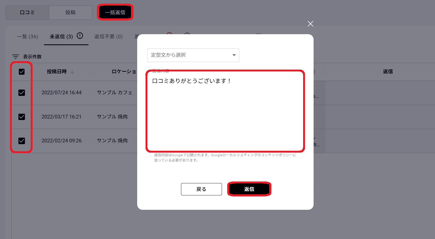
Task: Uncheck the 2022/07/24 16:44 review checkbox
Action: (22, 93)
